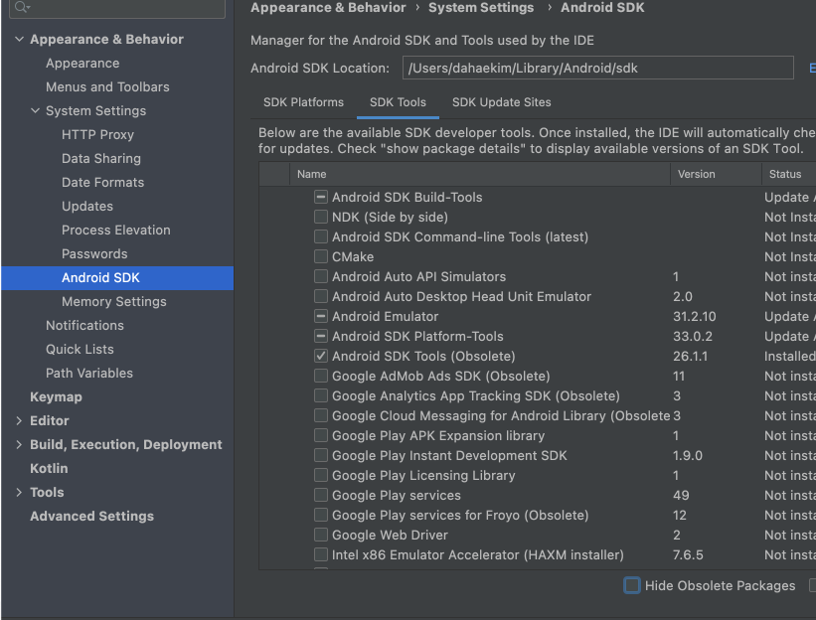The image size is (816, 620).
Task: Expand Build, Execution, Deployment section
Action: (x=19, y=445)
